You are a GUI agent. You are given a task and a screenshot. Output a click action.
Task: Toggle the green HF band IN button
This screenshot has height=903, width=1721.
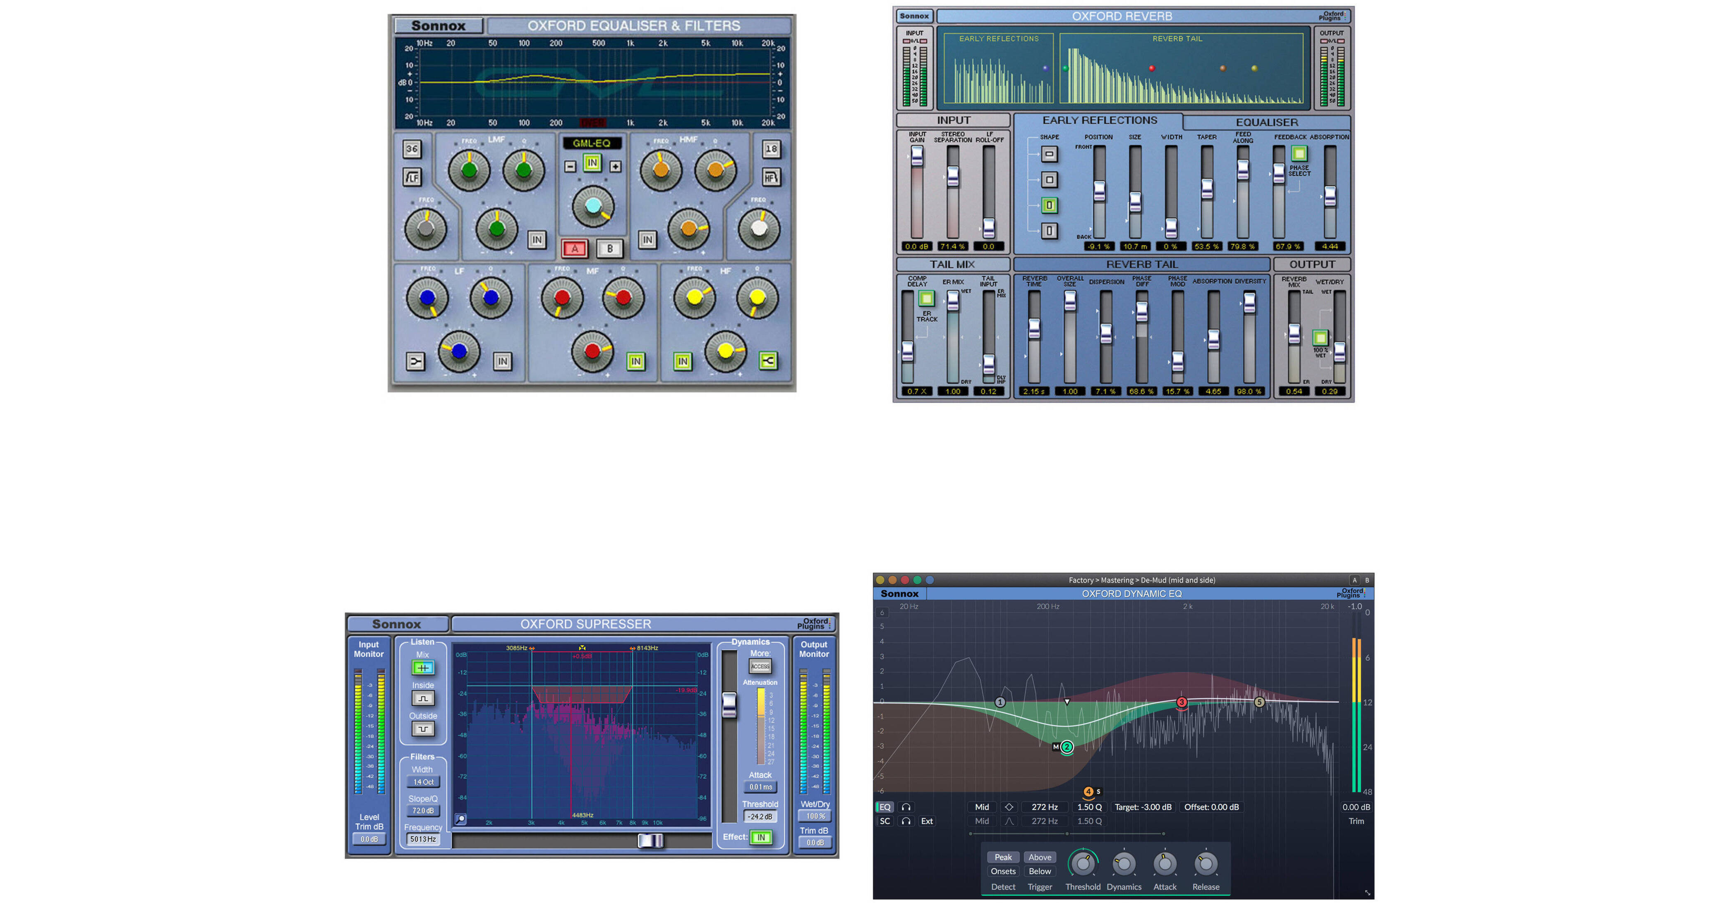click(682, 361)
